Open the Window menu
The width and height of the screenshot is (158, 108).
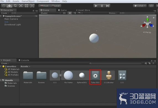(56, 1)
